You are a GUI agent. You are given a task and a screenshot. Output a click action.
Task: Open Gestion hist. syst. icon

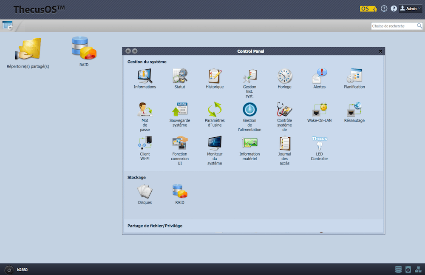tap(249, 83)
